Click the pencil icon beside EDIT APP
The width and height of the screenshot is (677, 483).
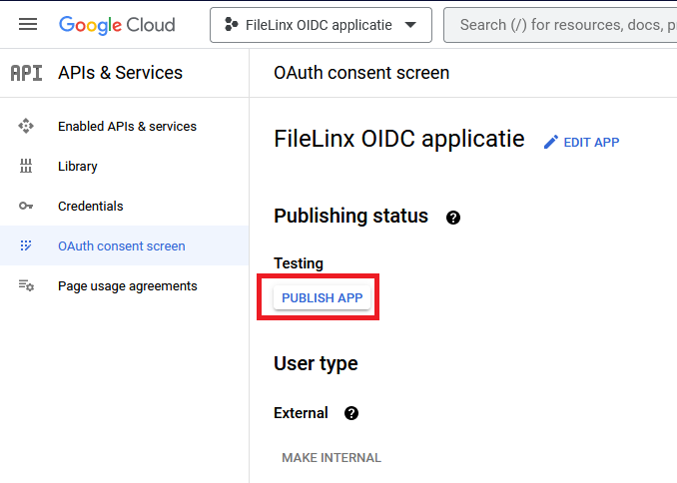(x=550, y=142)
